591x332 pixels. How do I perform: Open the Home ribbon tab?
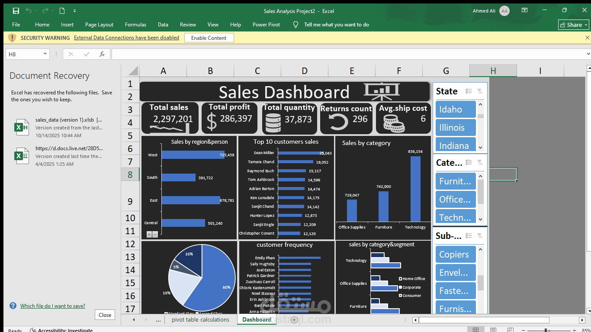coord(42,25)
